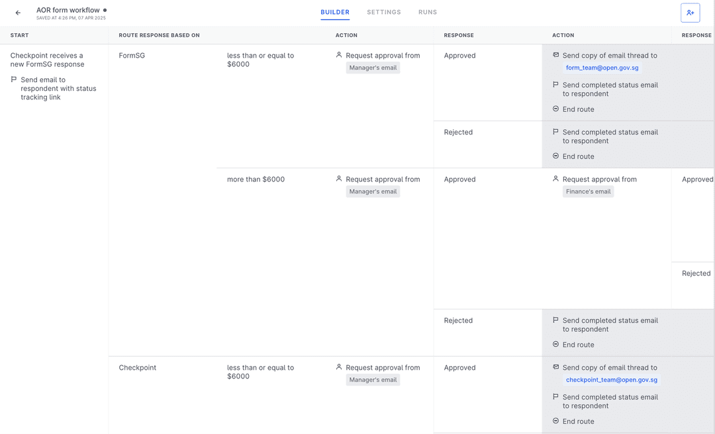Click Manager's email chip in FormSG more than $6000
The image size is (715, 434).
[x=373, y=191]
